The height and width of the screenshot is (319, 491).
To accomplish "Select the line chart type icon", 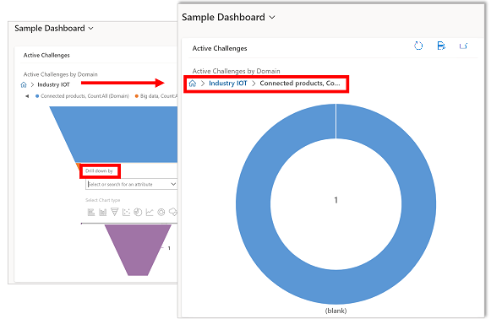I will coord(150,213).
